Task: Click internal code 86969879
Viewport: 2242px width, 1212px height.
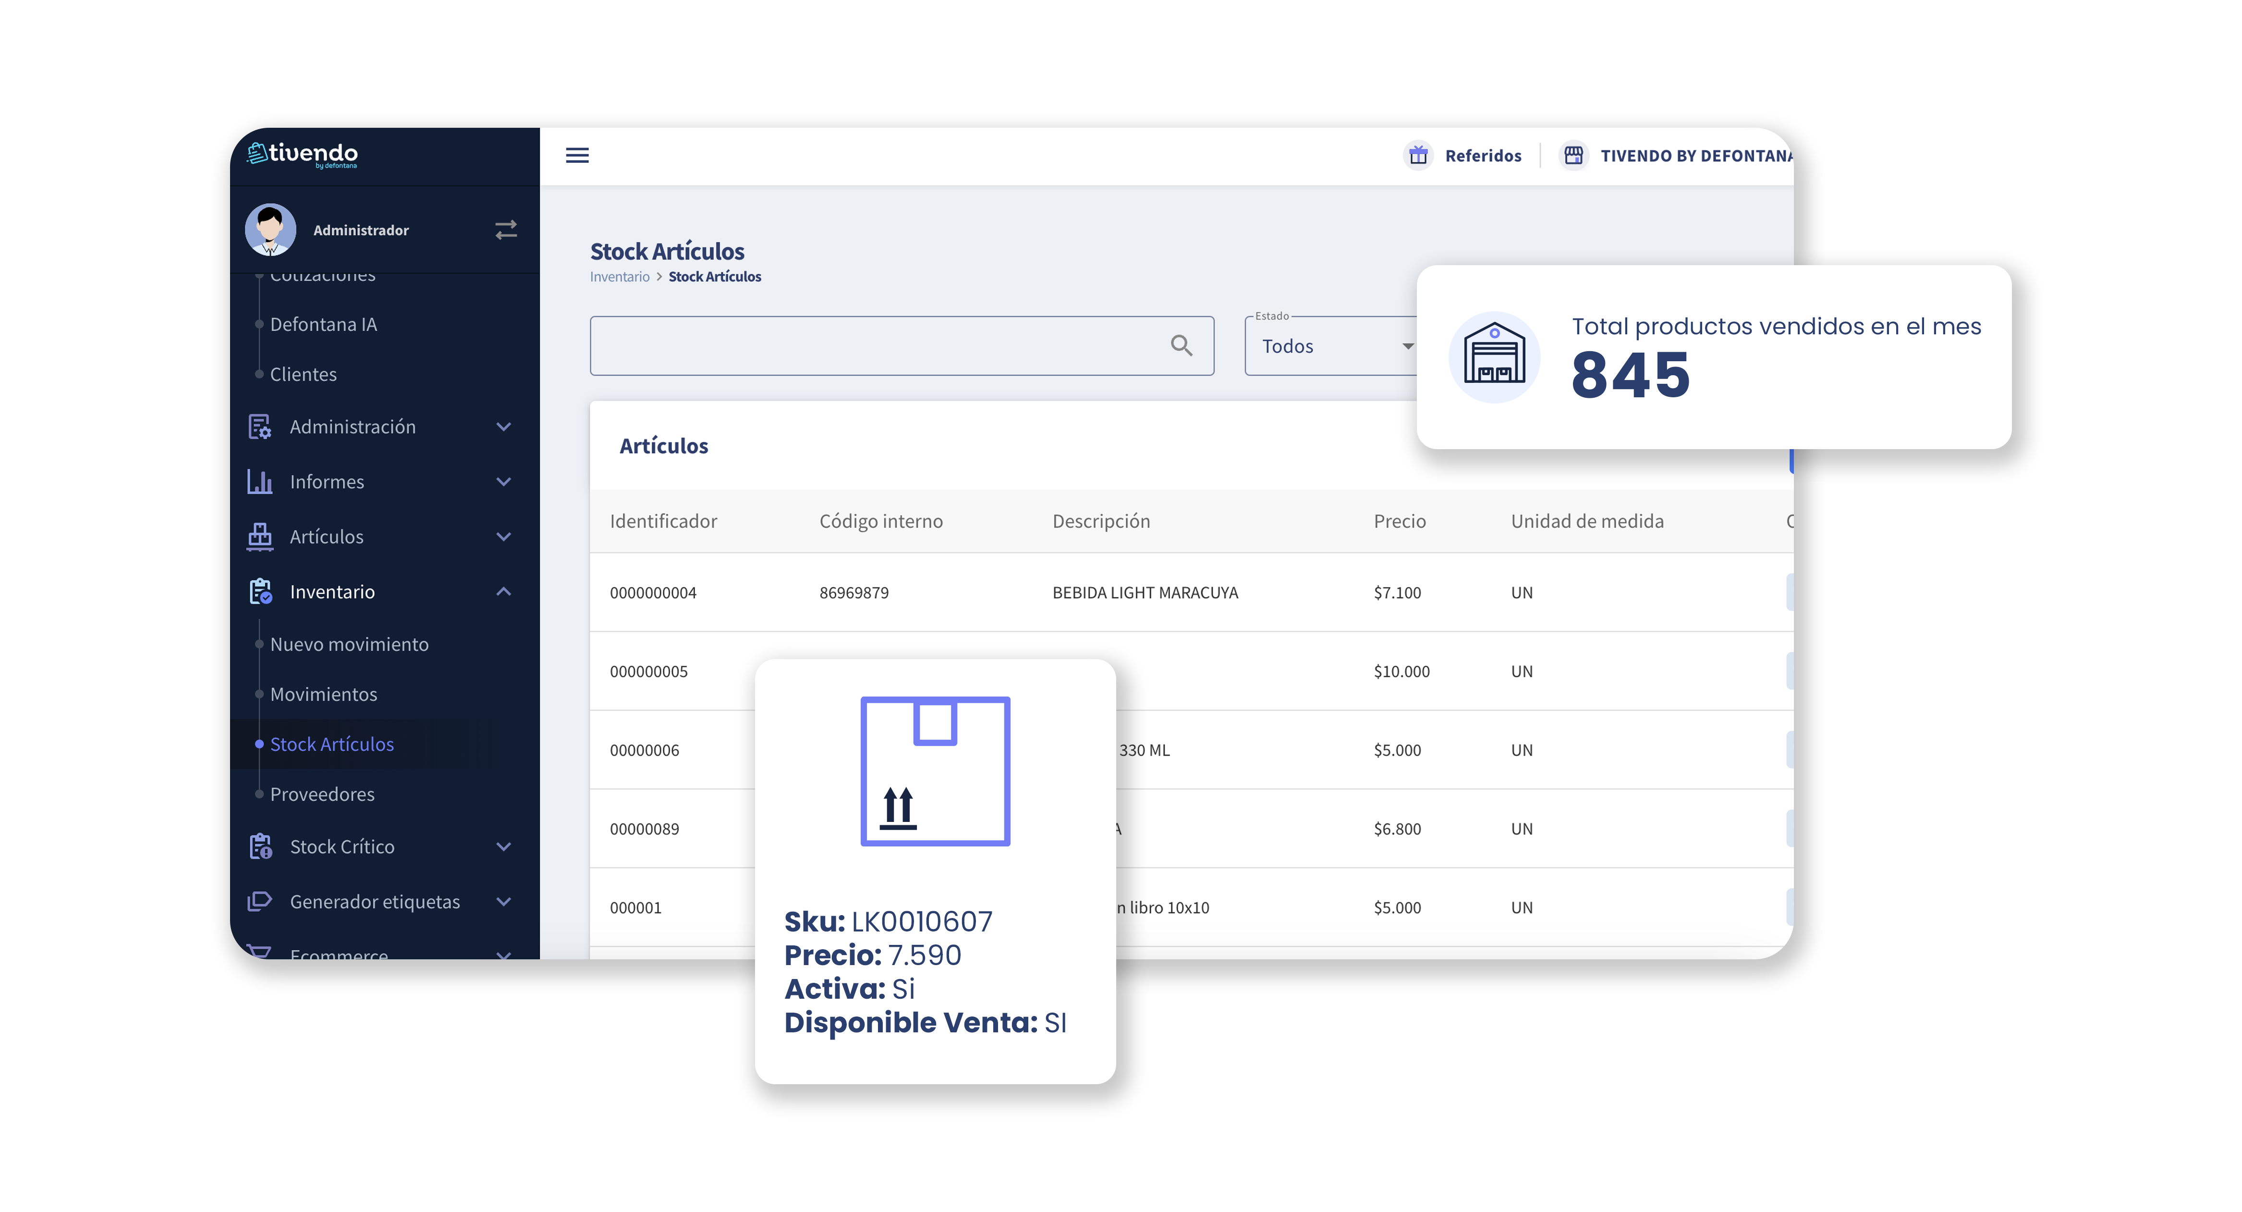Action: 854,593
